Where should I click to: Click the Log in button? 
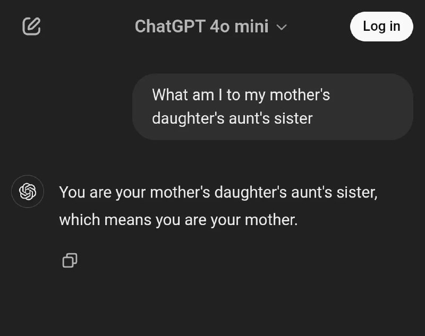(381, 26)
